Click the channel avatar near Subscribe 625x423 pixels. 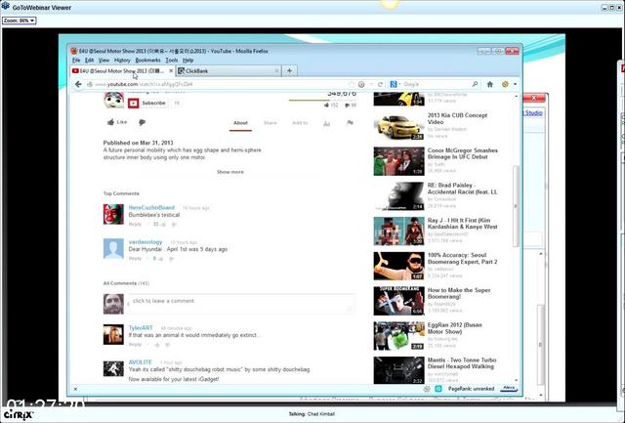(113, 101)
